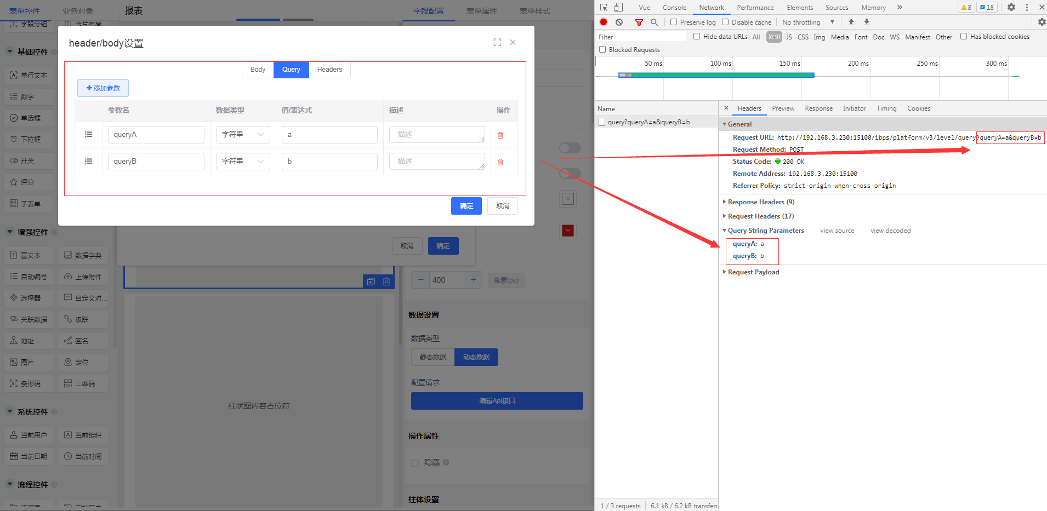This screenshot has height=511, width=1047.
Task: Open the No throttling dropdown
Action: (x=808, y=22)
